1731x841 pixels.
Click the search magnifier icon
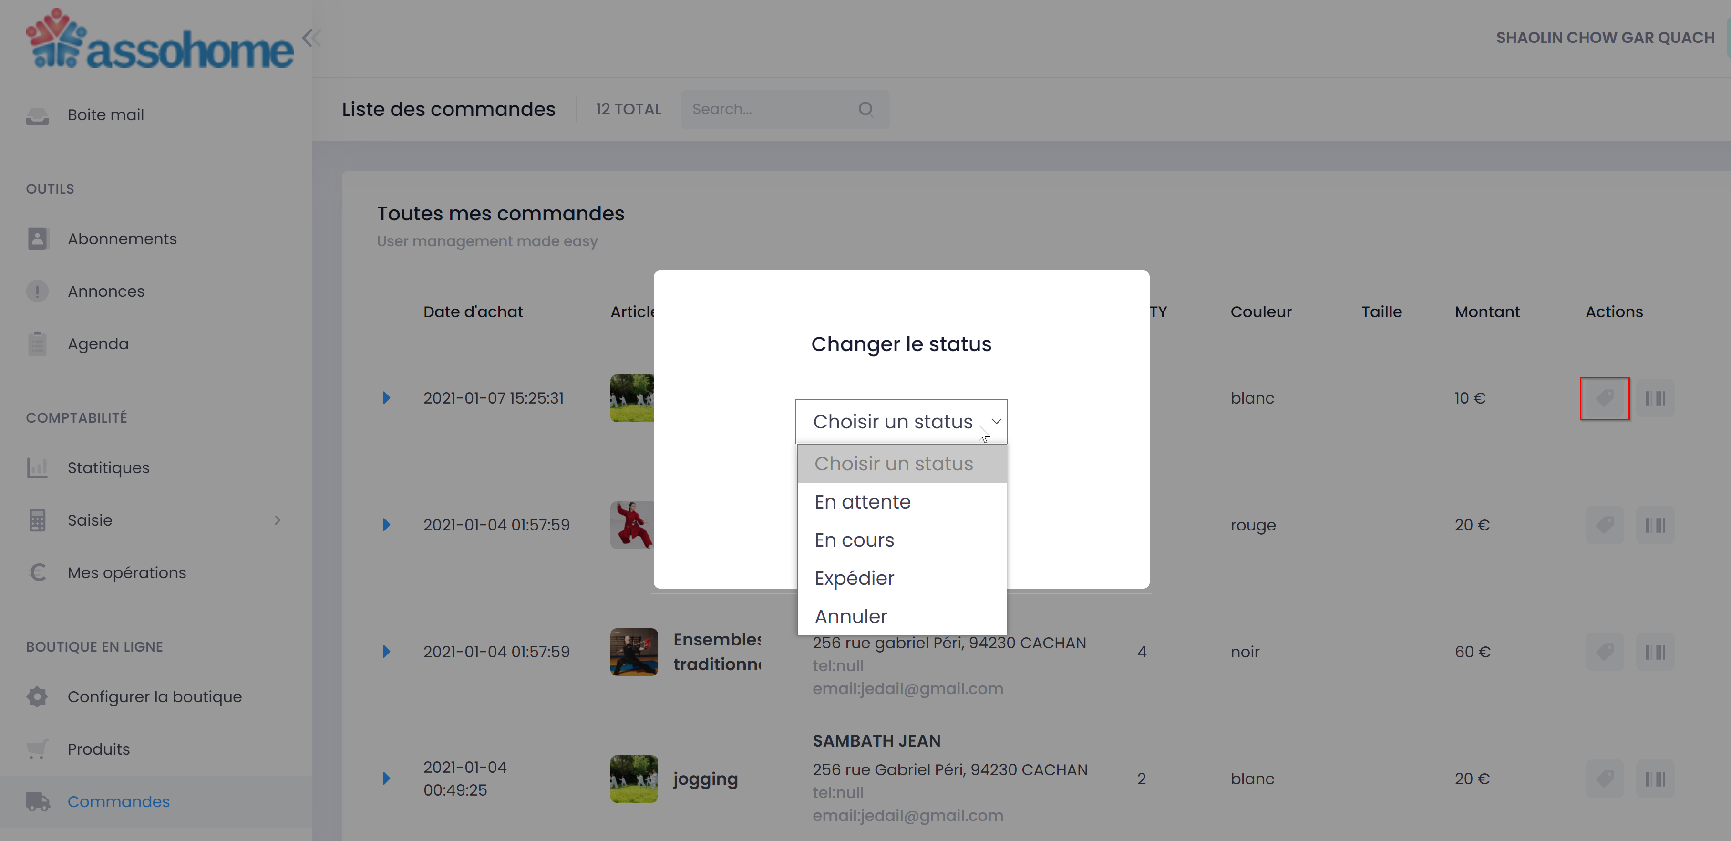click(865, 109)
